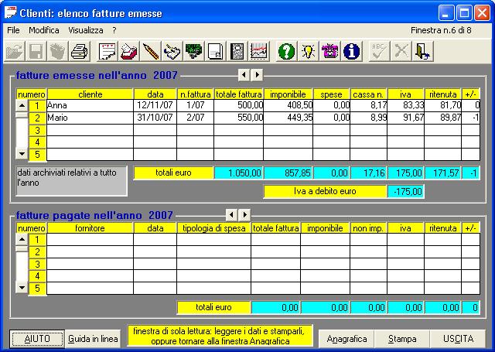
Task: Click the notepad icon in toolbar
Action: point(108,51)
